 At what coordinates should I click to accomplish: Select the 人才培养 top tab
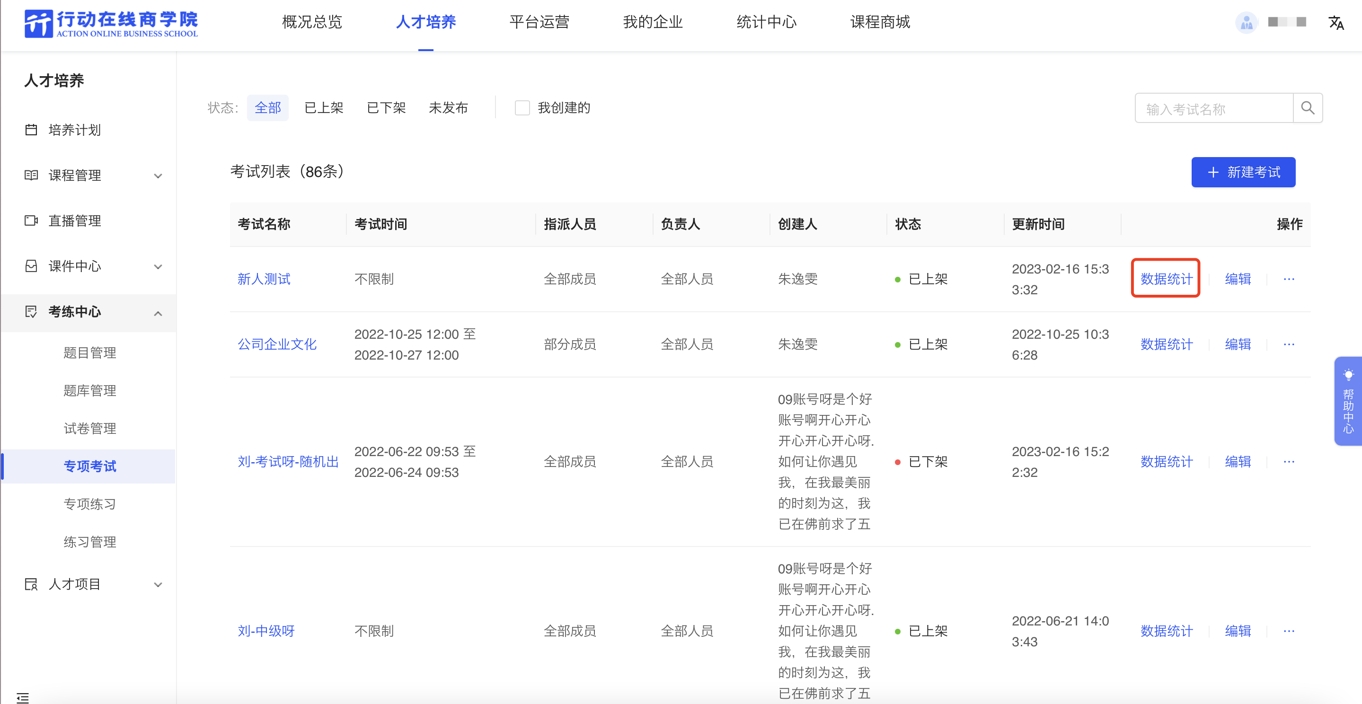point(425,22)
